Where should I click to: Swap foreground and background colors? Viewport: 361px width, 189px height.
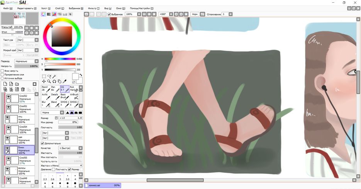click(81, 75)
